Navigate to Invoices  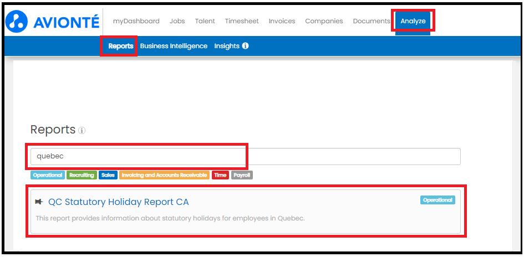point(282,21)
